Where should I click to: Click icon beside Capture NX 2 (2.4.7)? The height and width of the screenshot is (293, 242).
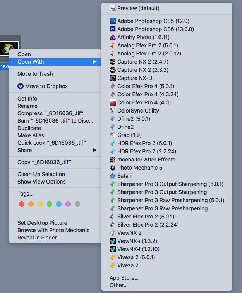coord(113,62)
